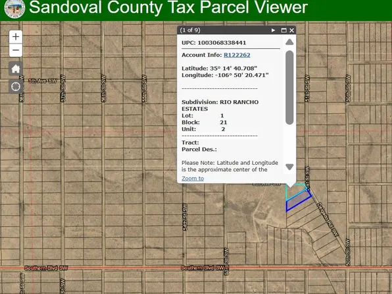Click the Parcel Des.: label

199,150
